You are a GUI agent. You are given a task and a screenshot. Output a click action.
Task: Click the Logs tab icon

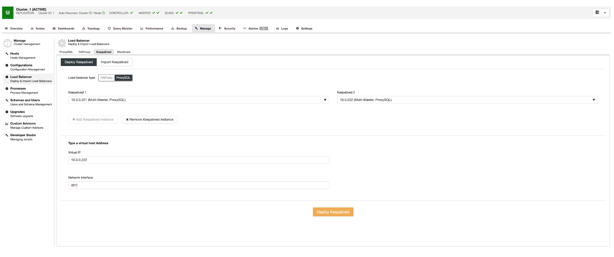click(x=278, y=29)
